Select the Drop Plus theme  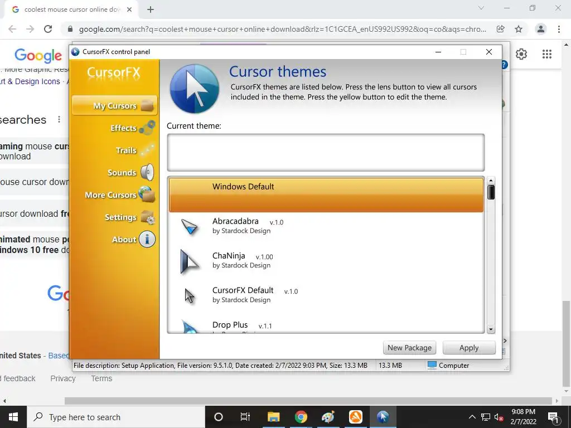[x=326, y=325]
